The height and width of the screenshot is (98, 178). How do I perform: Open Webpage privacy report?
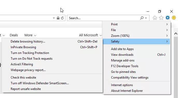coord(52,70)
